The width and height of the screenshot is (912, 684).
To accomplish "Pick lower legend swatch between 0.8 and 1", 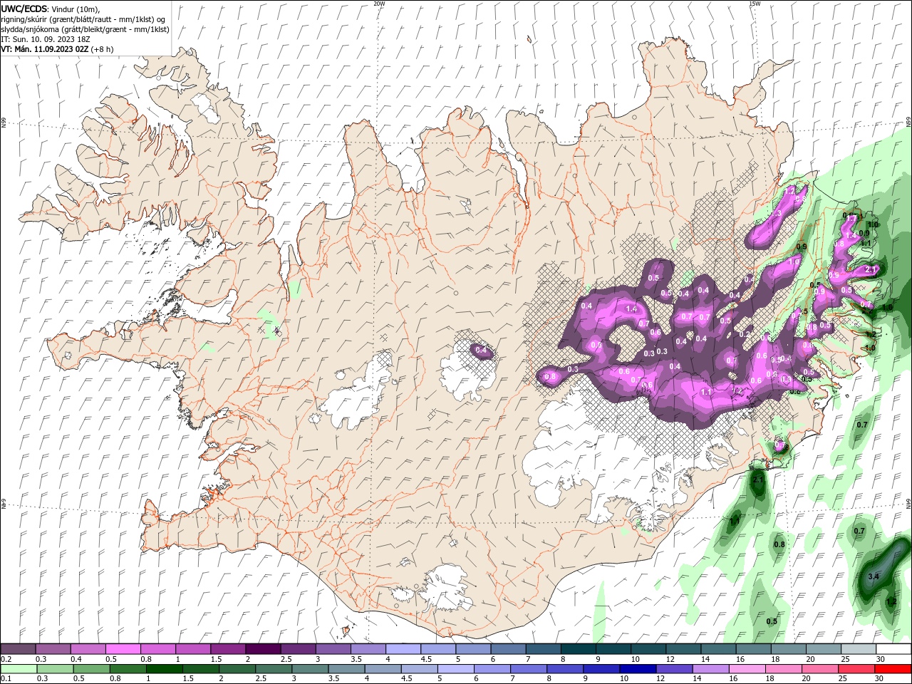I will (x=129, y=669).
